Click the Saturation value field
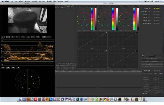This screenshot has width=164, height=105. pyautogui.click(x=157, y=8)
